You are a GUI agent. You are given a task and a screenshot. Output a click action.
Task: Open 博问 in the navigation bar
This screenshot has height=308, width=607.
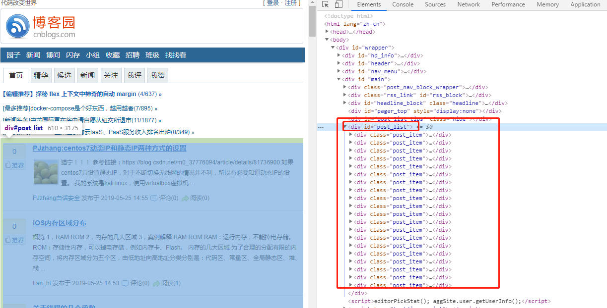[x=53, y=55]
